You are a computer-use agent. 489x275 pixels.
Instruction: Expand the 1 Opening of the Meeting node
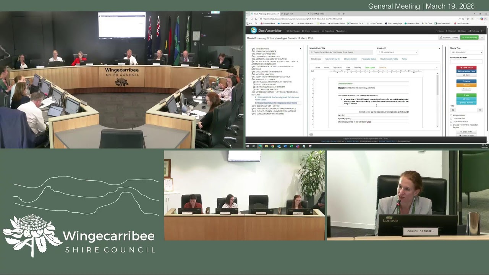tap(253, 57)
